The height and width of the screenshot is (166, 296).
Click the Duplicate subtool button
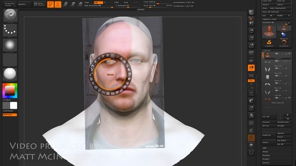tap(269, 135)
